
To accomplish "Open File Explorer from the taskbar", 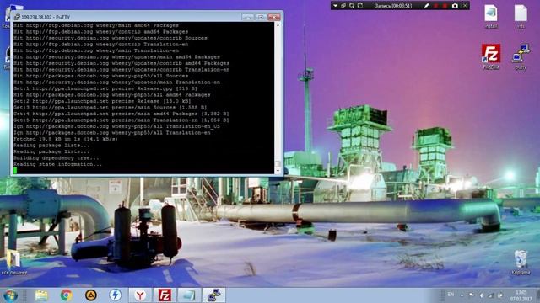I will coord(41,295).
